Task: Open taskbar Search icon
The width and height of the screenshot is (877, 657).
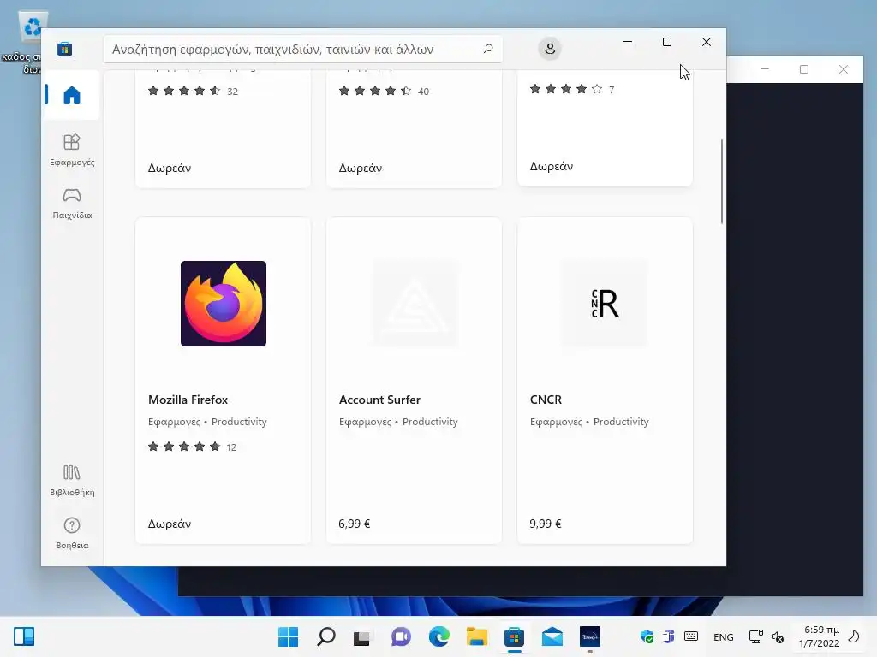Action: click(x=326, y=636)
